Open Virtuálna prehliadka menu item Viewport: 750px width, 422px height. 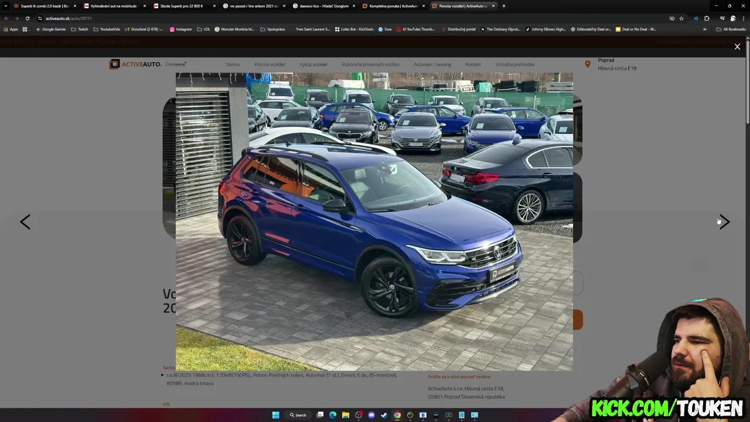click(x=514, y=64)
